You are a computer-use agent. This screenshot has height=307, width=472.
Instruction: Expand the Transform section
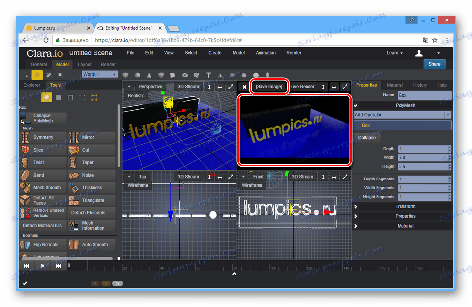coord(402,206)
